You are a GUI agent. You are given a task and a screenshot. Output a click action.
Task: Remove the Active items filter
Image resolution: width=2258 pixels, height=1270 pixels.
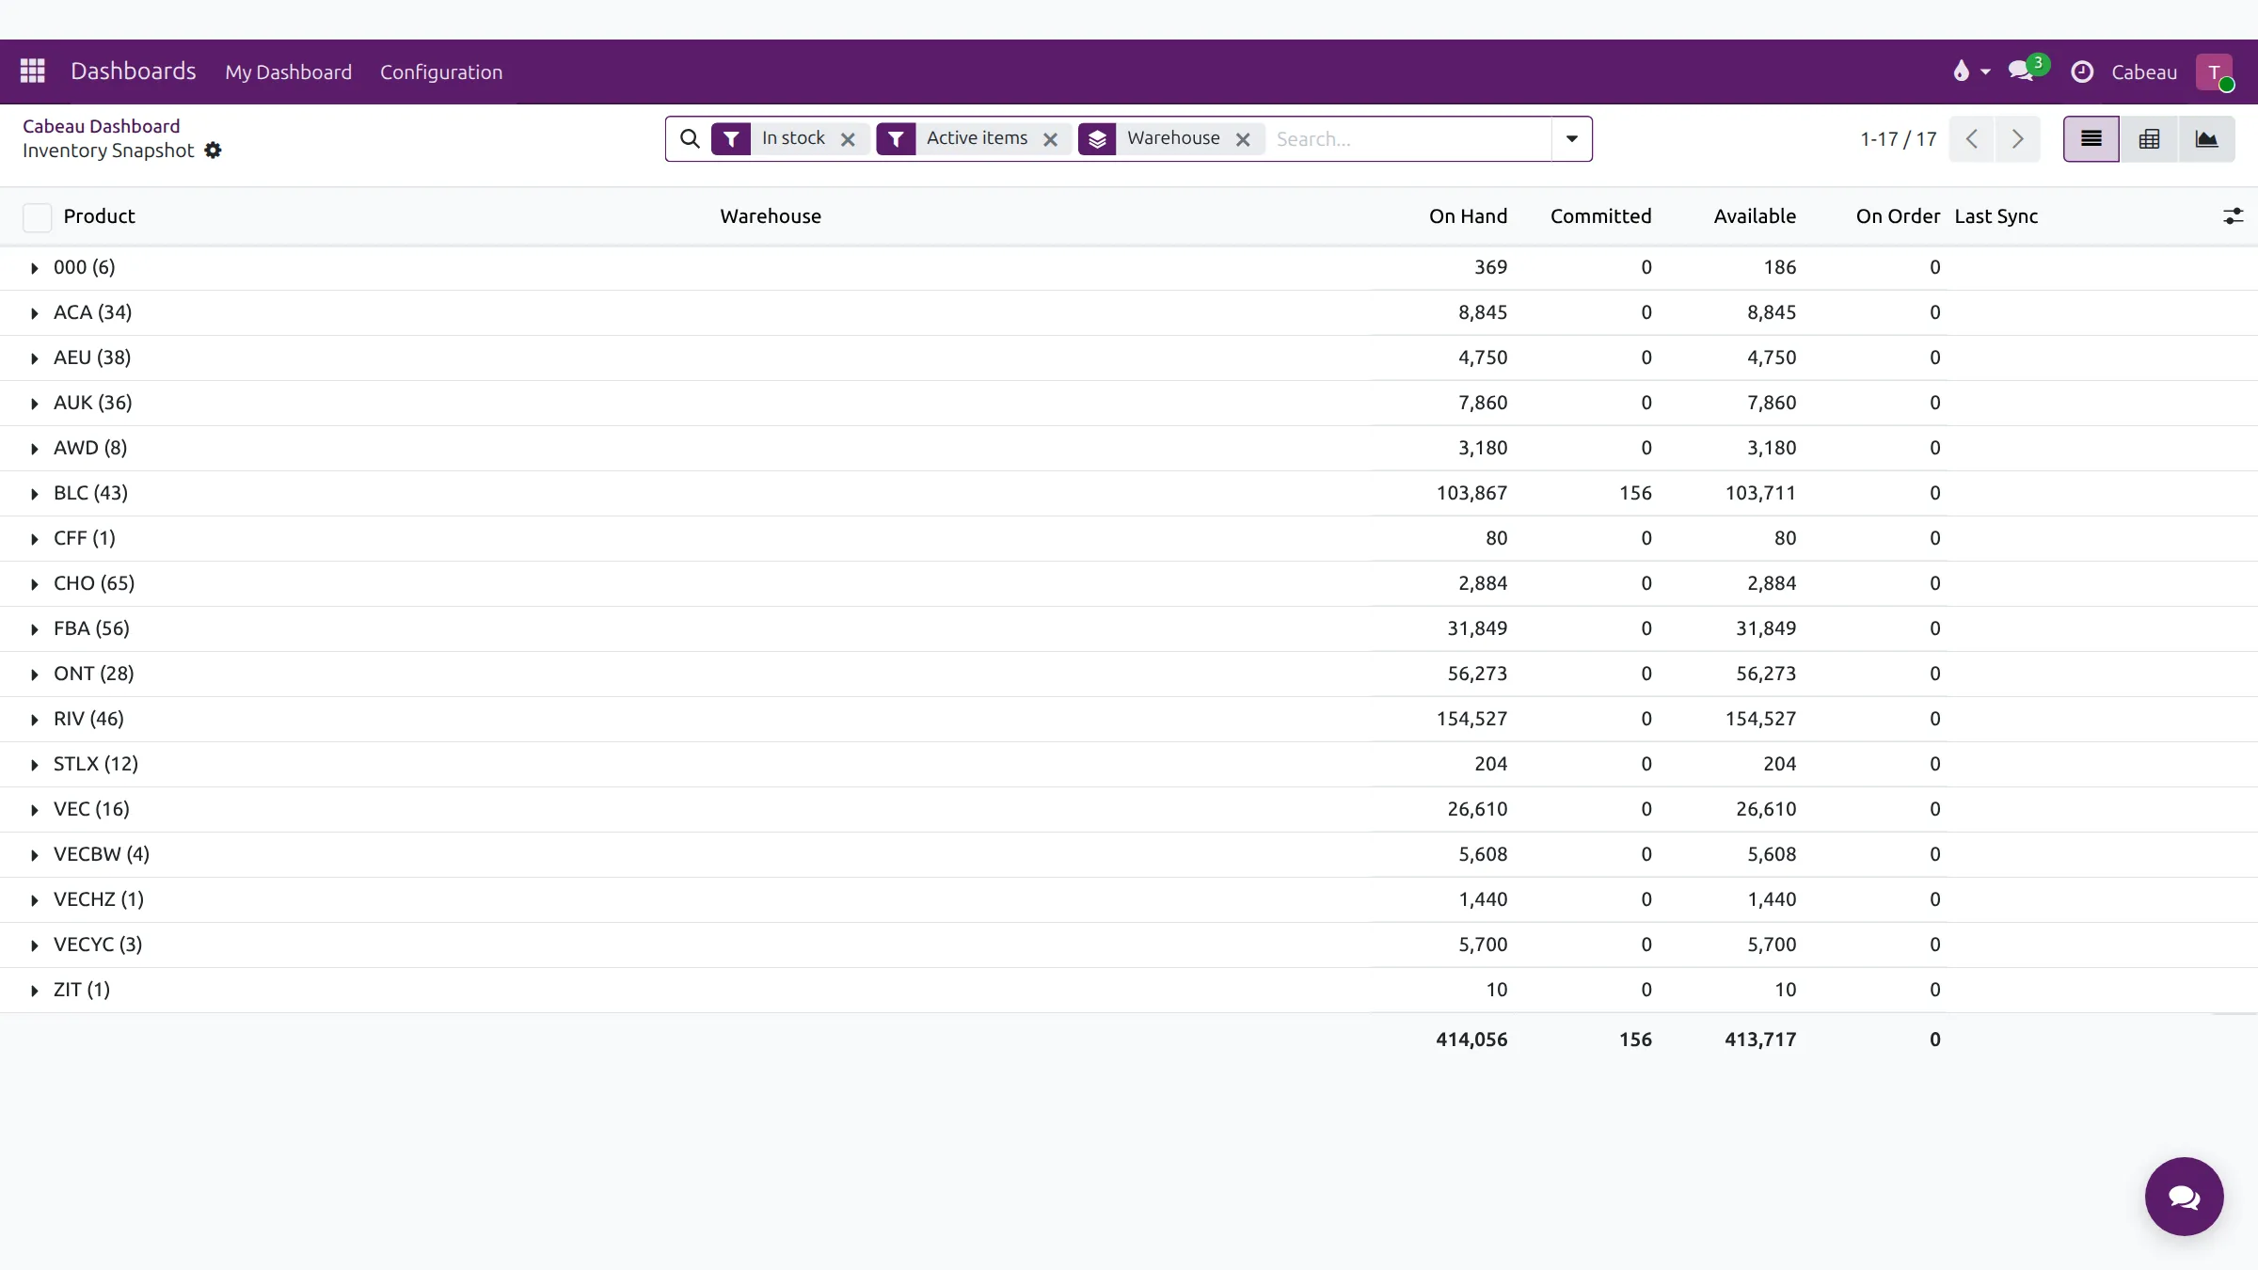1051,139
